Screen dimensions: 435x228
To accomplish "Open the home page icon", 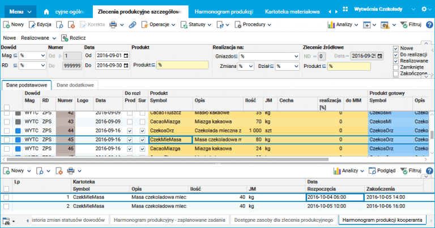I will (46, 12).
